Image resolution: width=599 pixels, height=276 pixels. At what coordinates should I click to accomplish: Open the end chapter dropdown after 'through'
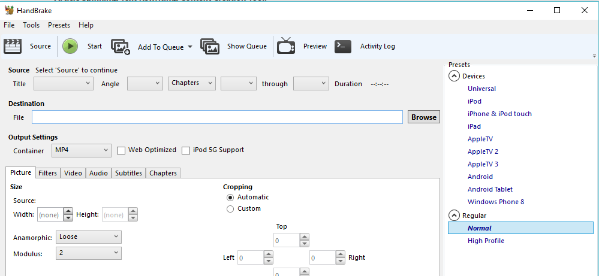(311, 83)
